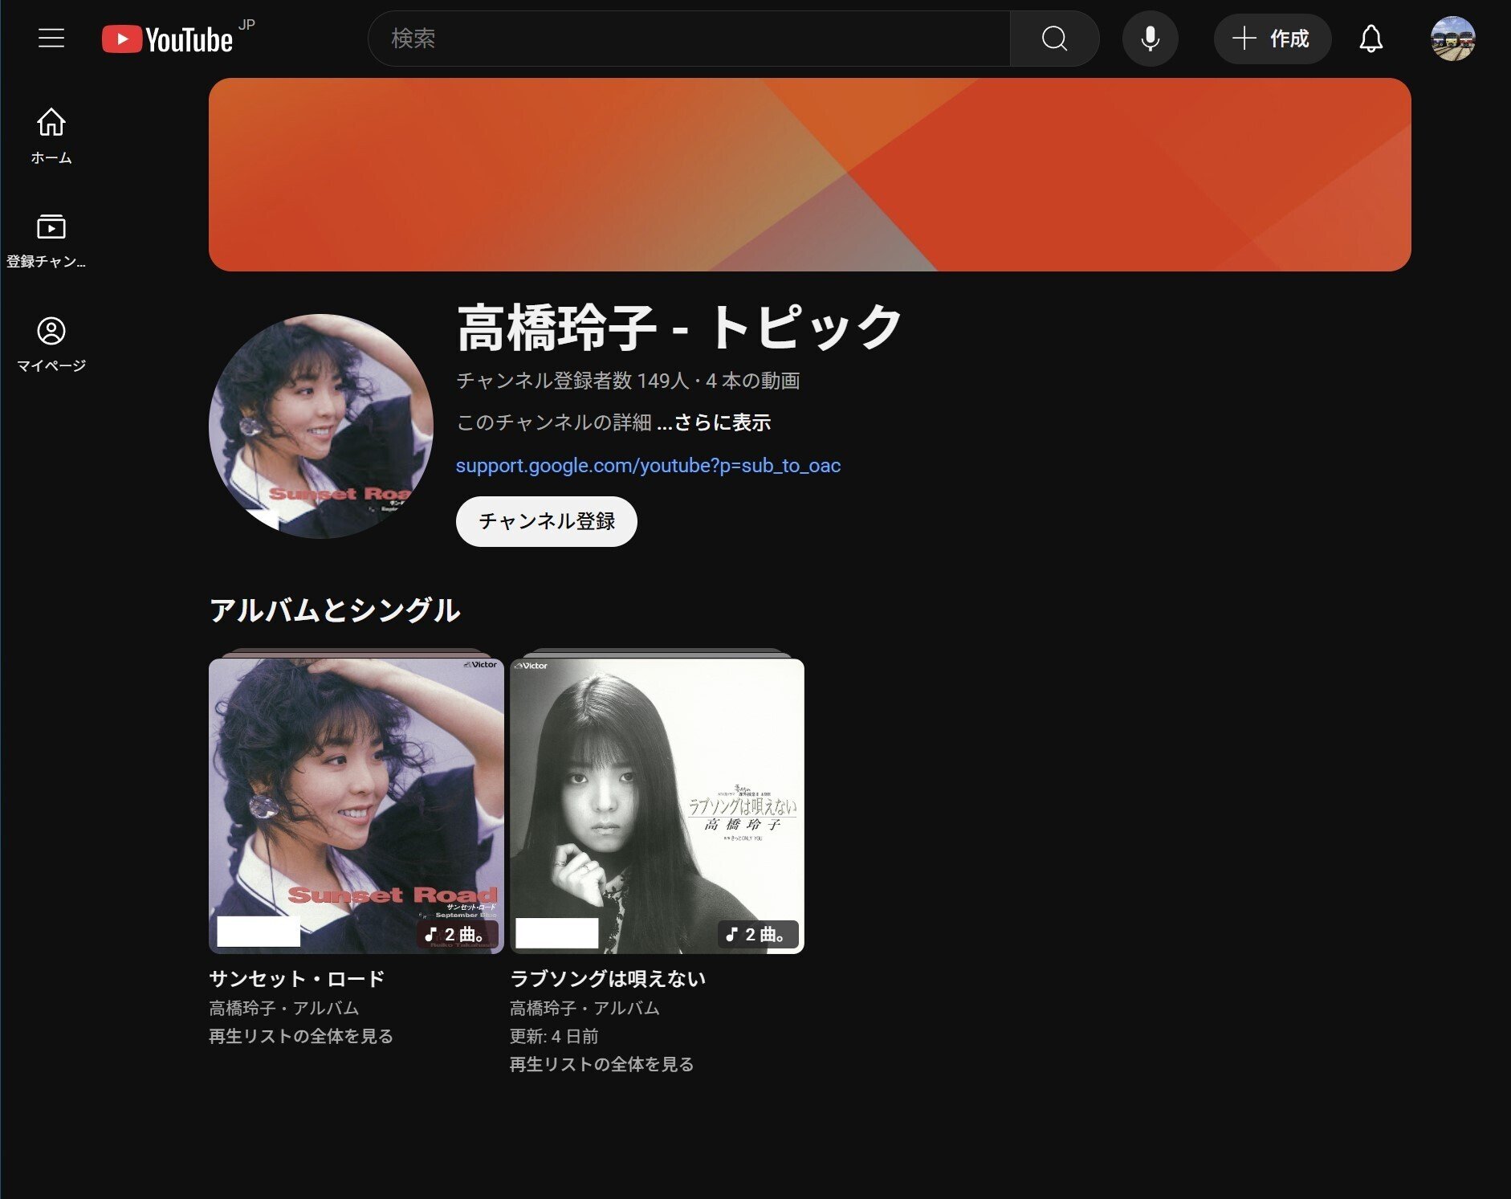View full playlist under ラブソングは唄えない
The width and height of the screenshot is (1511, 1199).
coord(601,1064)
